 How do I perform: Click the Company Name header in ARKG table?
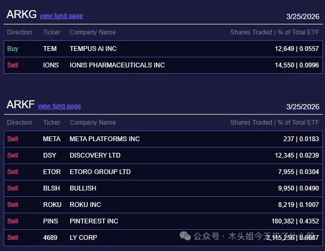(93, 32)
